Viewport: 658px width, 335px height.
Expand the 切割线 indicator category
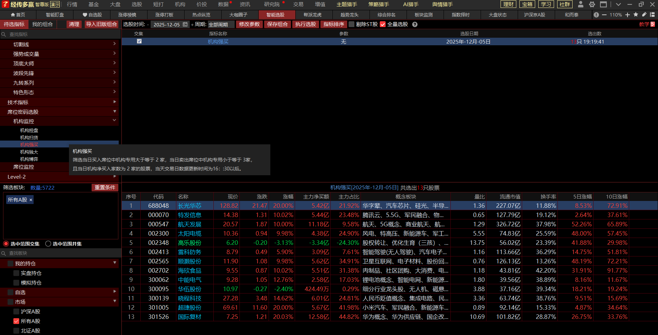point(114,44)
